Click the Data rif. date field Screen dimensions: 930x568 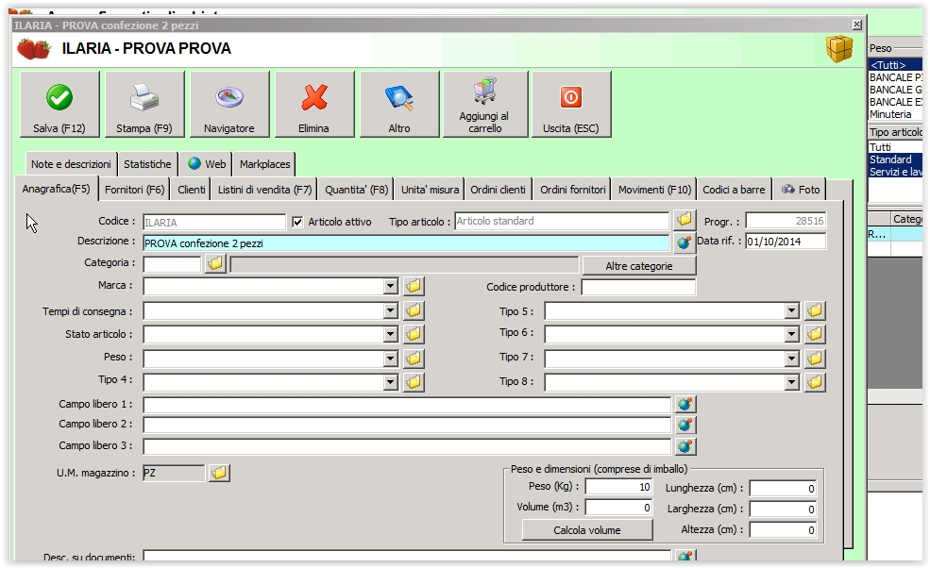pyautogui.click(x=786, y=242)
